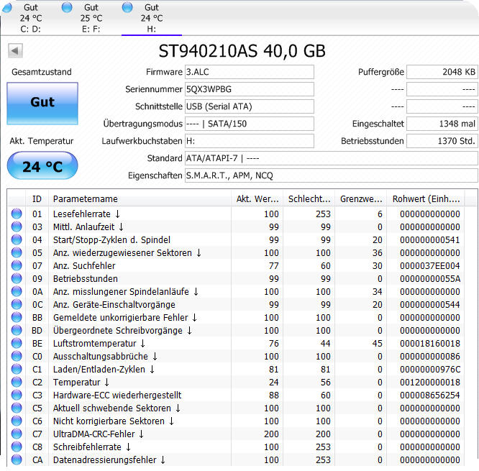Click status icon of Betriebsstunden row

(17, 278)
